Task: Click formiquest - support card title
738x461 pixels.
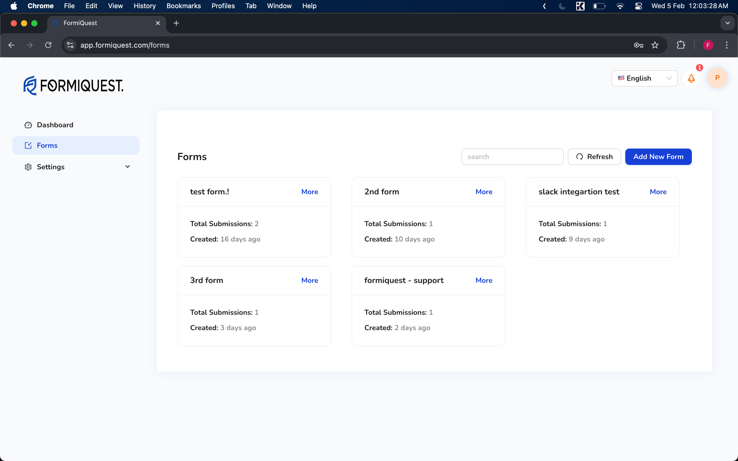Action: tap(404, 280)
